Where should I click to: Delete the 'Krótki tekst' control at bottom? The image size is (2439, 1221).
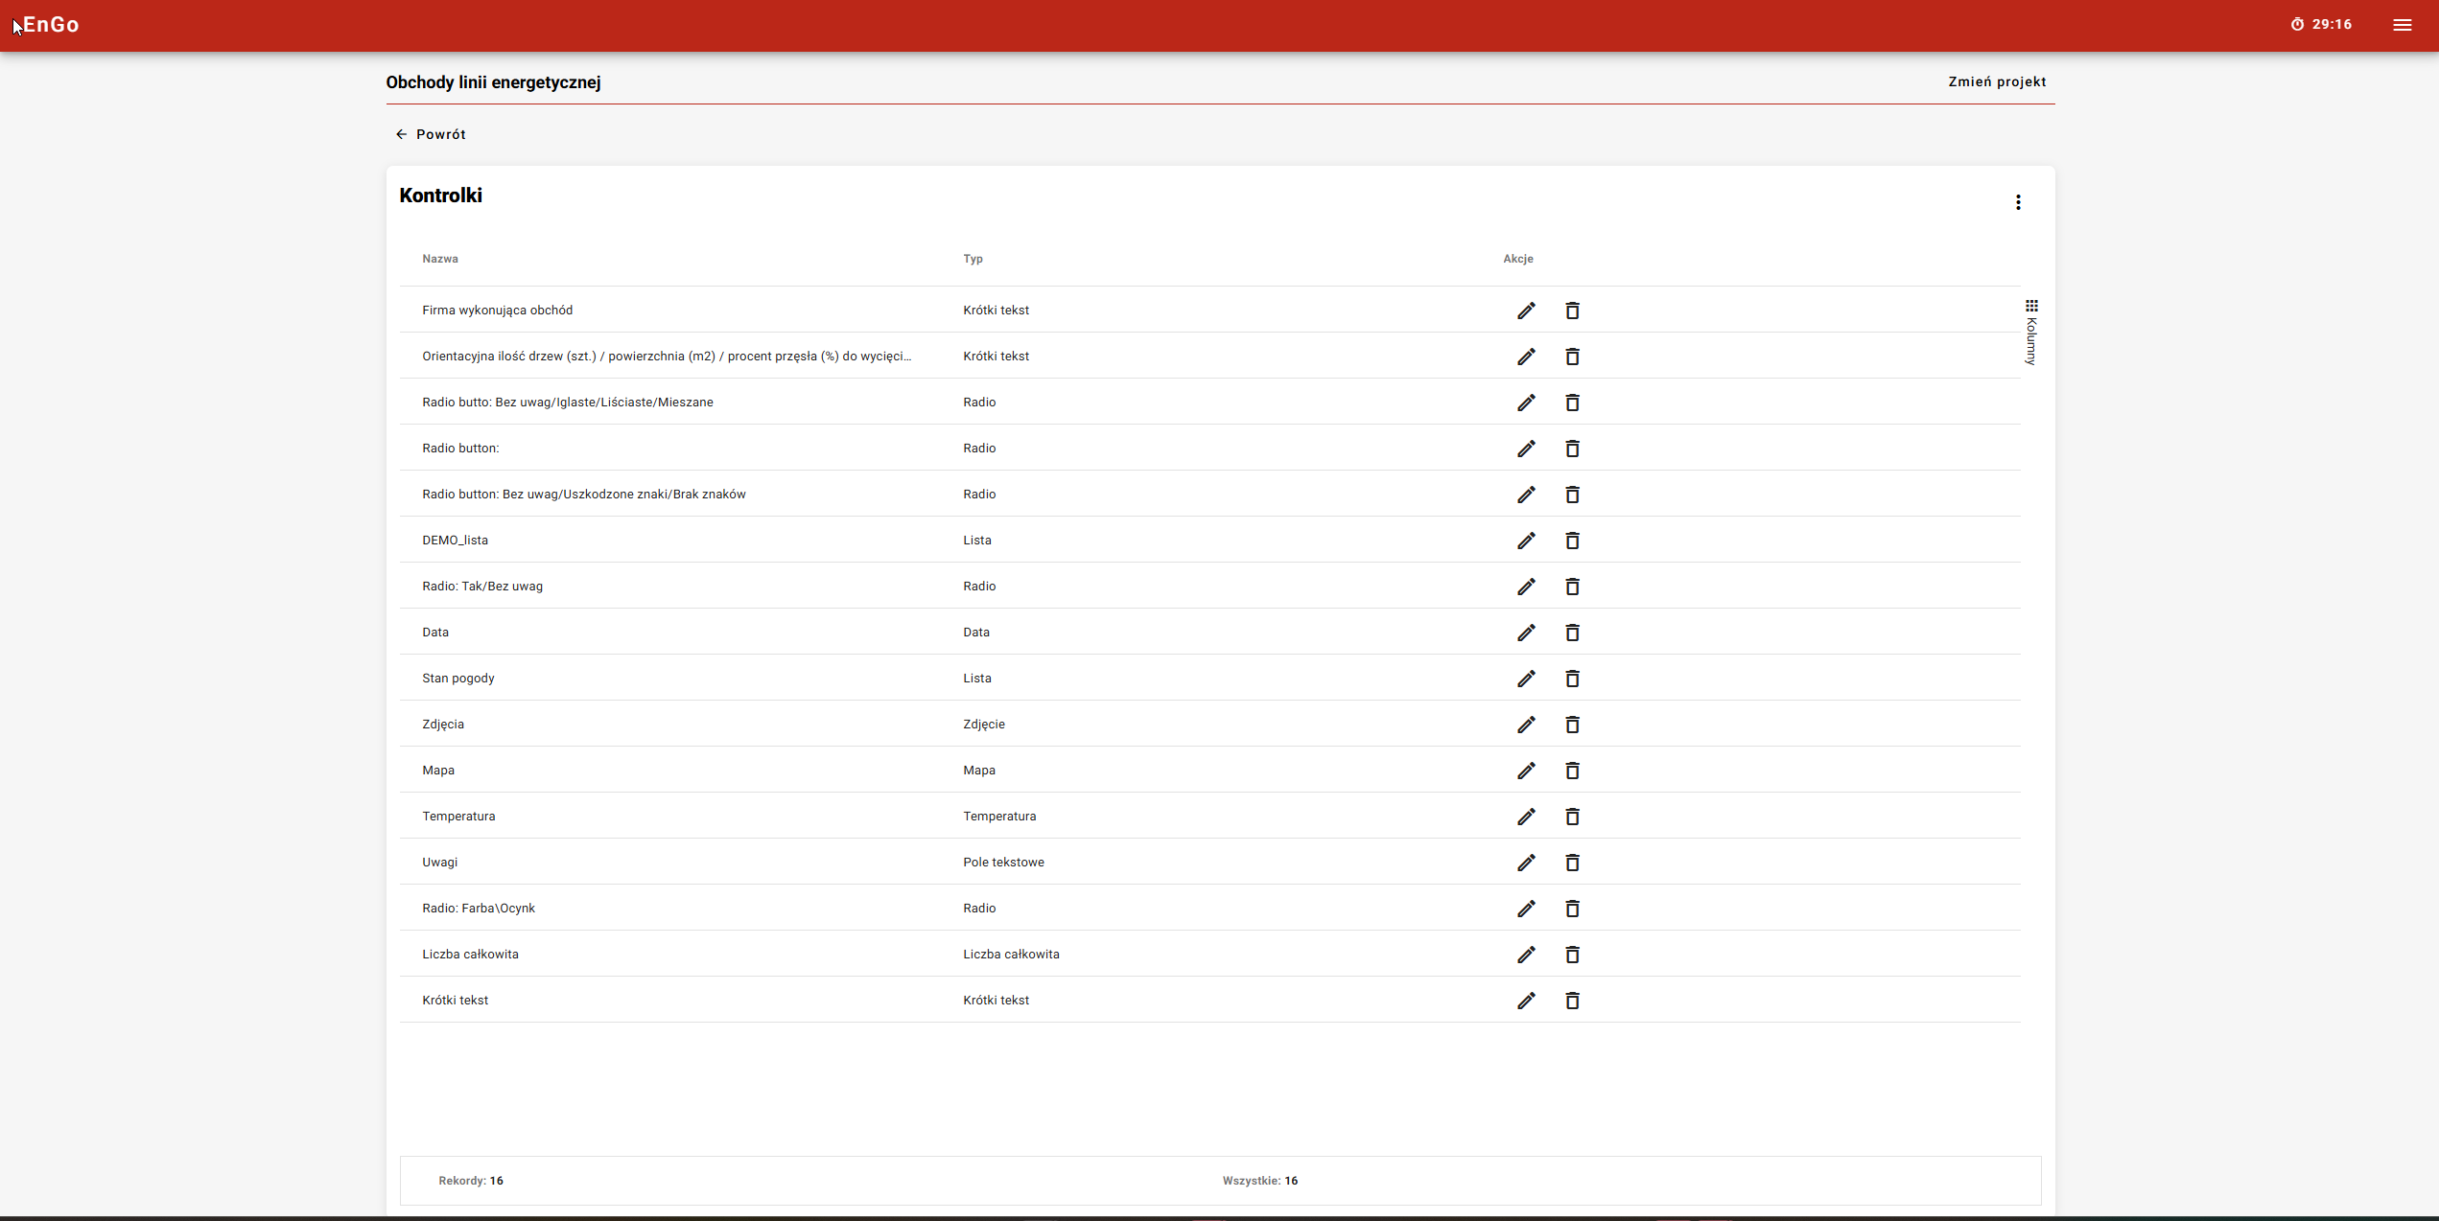click(x=1572, y=1001)
